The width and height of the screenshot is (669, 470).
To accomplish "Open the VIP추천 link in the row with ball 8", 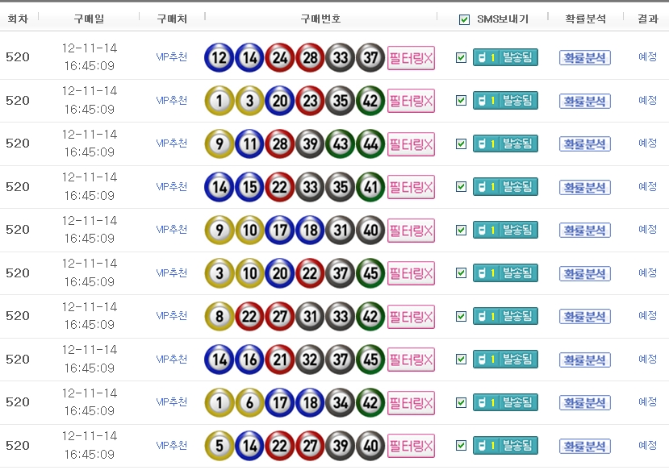I will (x=172, y=315).
